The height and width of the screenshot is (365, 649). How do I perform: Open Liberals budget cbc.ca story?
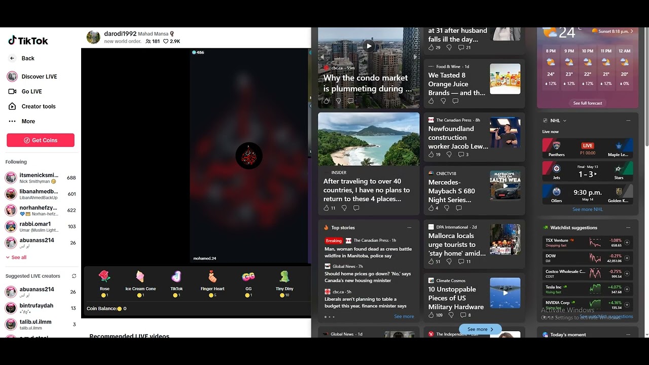point(366,303)
